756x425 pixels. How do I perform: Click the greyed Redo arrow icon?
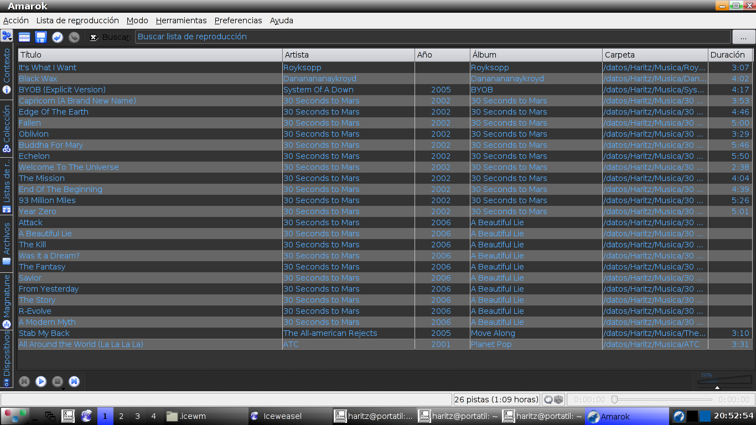coord(74,37)
